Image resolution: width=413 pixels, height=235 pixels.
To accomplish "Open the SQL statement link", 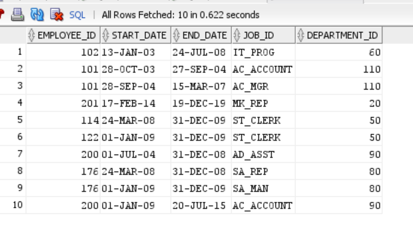I will coord(77,15).
